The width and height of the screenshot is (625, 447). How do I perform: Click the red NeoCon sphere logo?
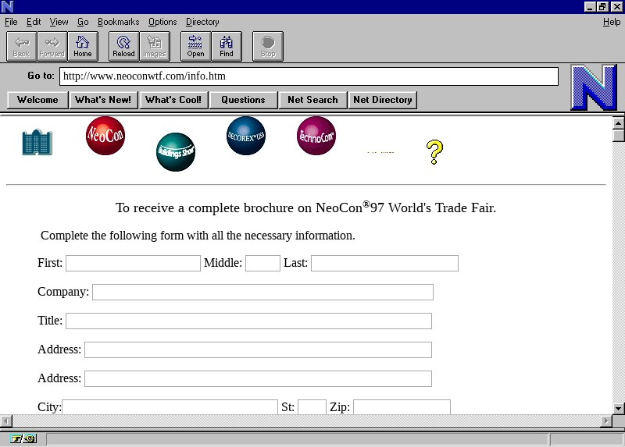tap(105, 136)
